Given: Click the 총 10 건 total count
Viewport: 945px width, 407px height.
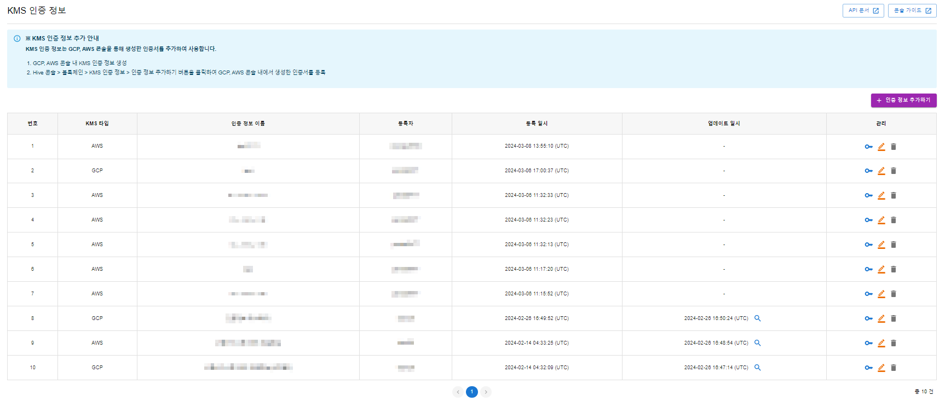Looking at the screenshot, I should click(924, 392).
